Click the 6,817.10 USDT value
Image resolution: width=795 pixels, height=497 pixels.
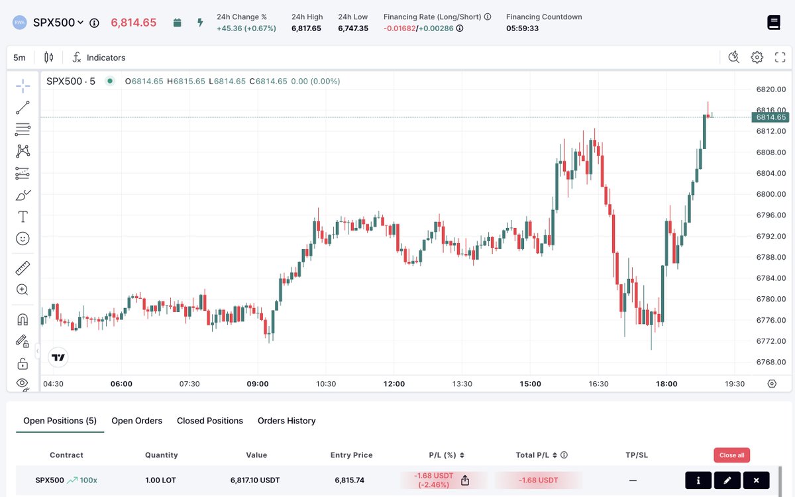256,480
